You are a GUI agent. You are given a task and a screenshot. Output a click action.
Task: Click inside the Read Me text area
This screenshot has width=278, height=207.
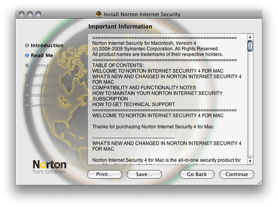(x=167, y=97)
